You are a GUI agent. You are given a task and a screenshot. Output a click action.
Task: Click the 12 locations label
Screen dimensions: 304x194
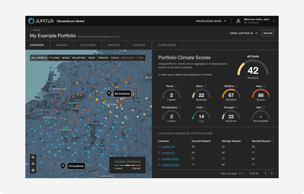point(76,166)
